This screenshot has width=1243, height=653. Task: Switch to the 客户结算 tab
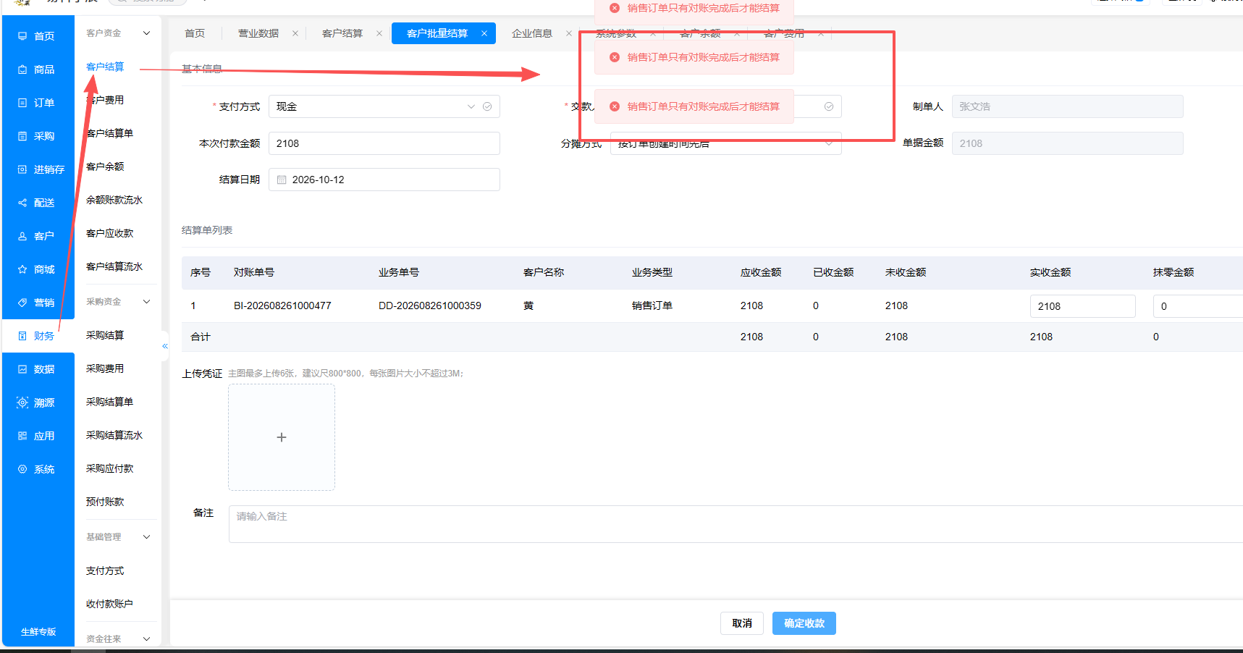[342, 33]
